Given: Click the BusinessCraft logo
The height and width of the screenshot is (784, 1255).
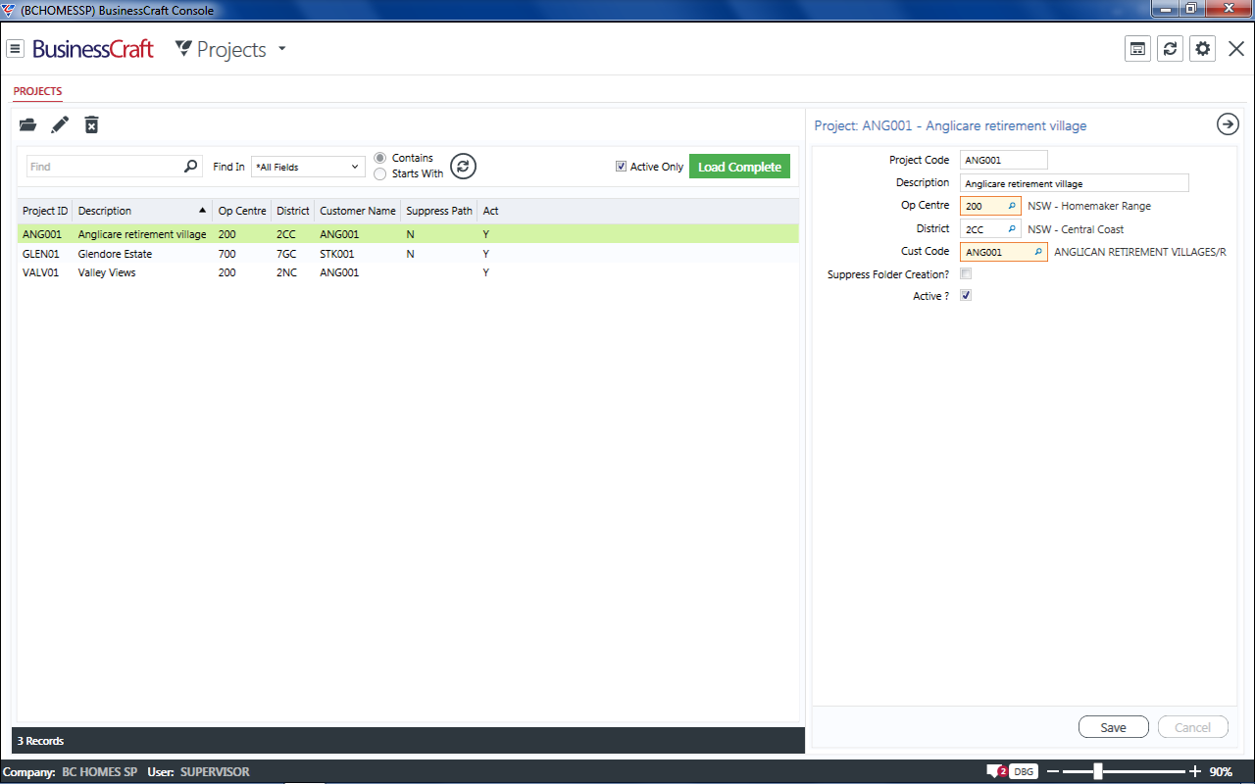Looking at the screenshot, I should pyautogui.click(x=93, y=49).
